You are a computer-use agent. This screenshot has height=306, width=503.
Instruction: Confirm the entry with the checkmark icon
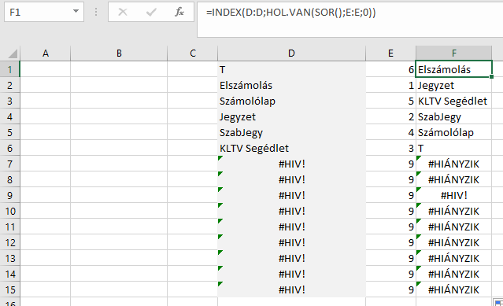151,12
